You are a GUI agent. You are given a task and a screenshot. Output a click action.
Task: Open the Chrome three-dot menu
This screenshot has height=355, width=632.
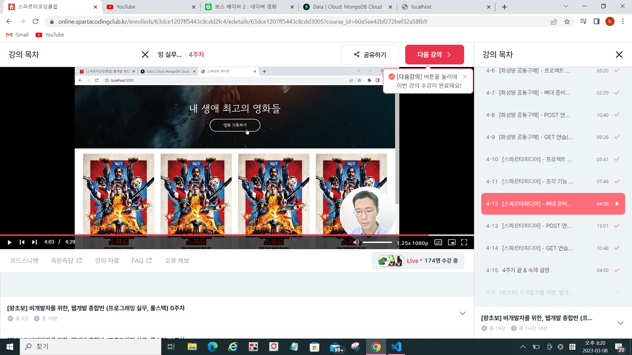(623, 21)
